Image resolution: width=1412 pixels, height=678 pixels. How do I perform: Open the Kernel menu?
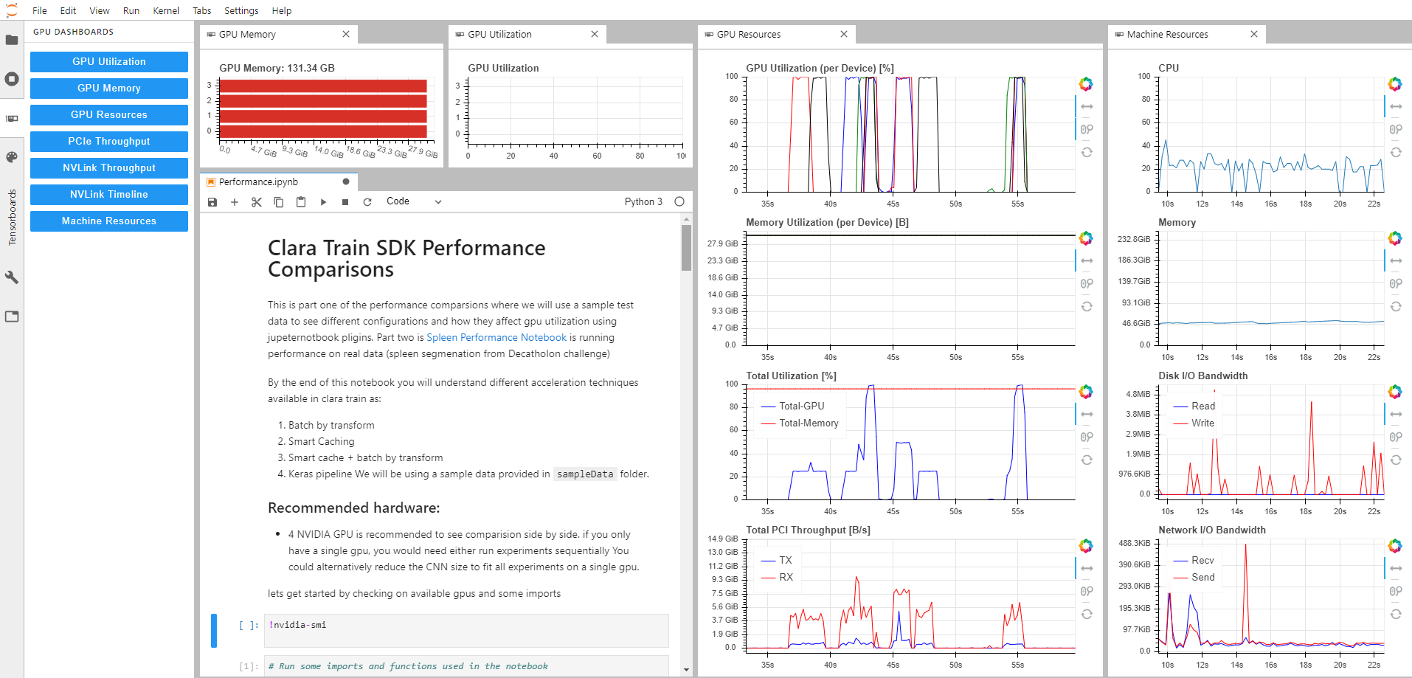[x=166, y=10]
